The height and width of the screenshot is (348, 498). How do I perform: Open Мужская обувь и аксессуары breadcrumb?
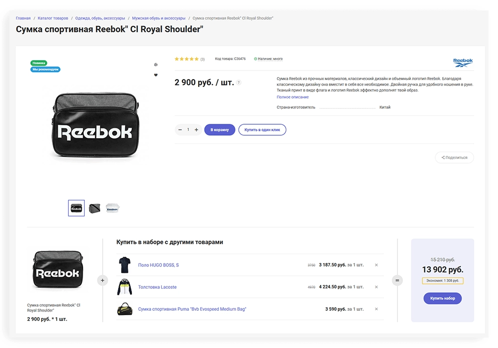point(158,18)
